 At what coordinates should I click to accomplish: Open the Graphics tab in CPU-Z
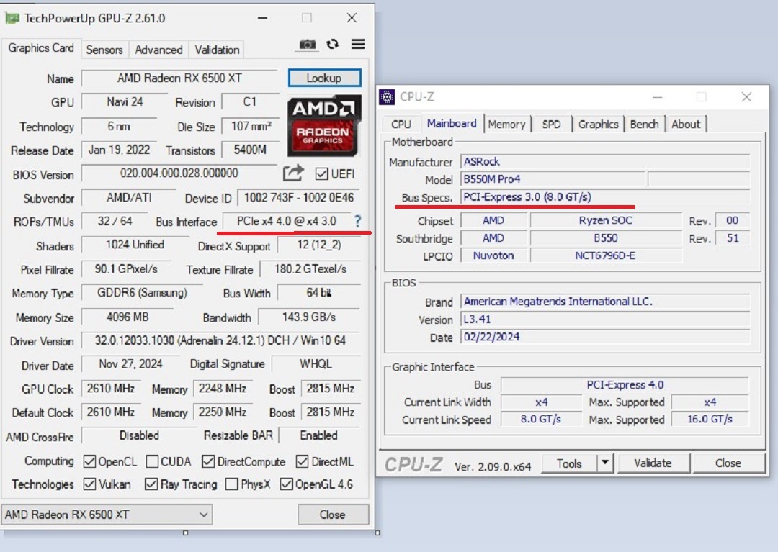(599, 124)
